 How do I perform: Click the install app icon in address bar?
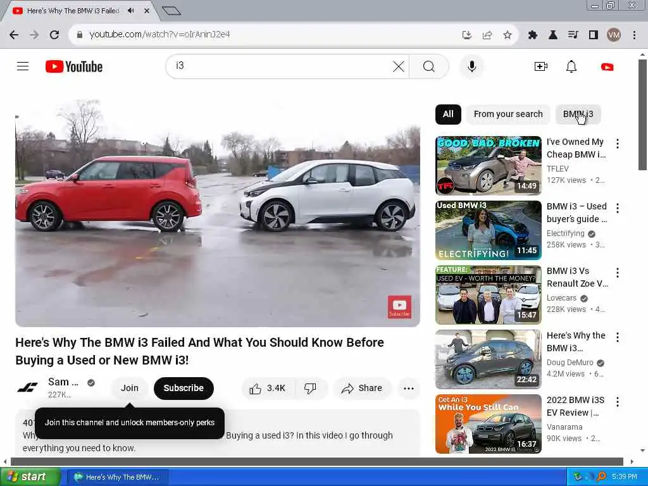(467, 35)
